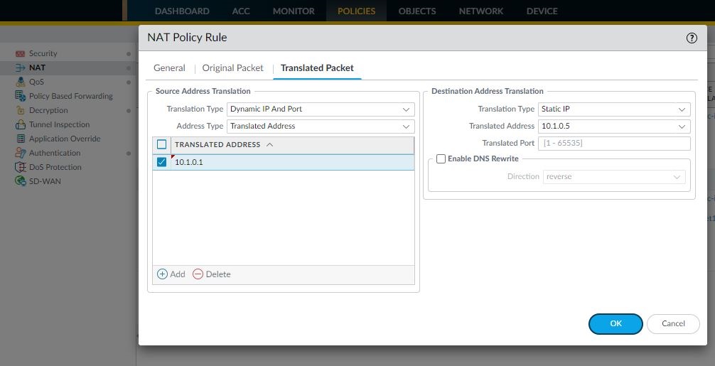715x366 pixels.
Task: Toggle the select-all checkbox in Translated Address header
Action: [162, 144]
